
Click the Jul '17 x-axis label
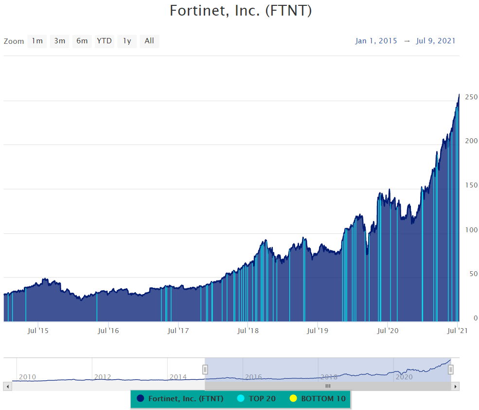(x=178, y=331)
